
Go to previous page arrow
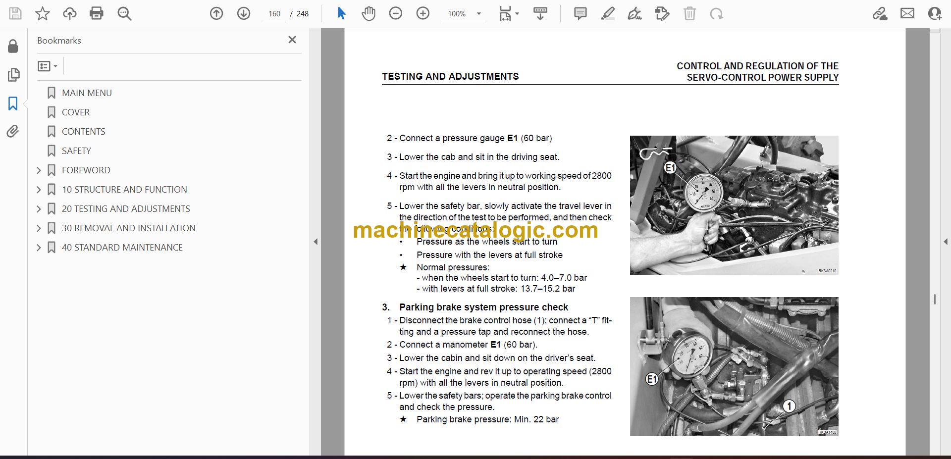[x=216, y=13]
